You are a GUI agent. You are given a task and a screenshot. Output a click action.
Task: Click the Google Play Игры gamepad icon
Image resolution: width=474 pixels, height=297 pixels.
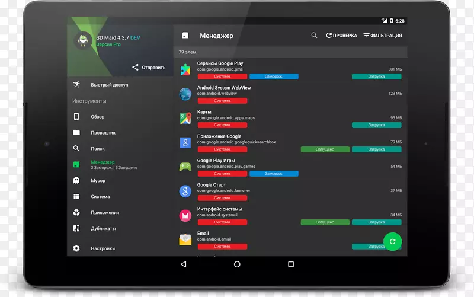click(x=185, y=167)
